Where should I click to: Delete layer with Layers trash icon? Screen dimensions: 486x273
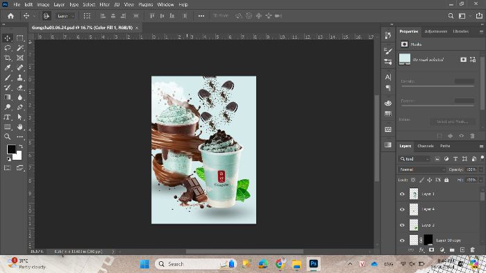(x=472, y=250)
